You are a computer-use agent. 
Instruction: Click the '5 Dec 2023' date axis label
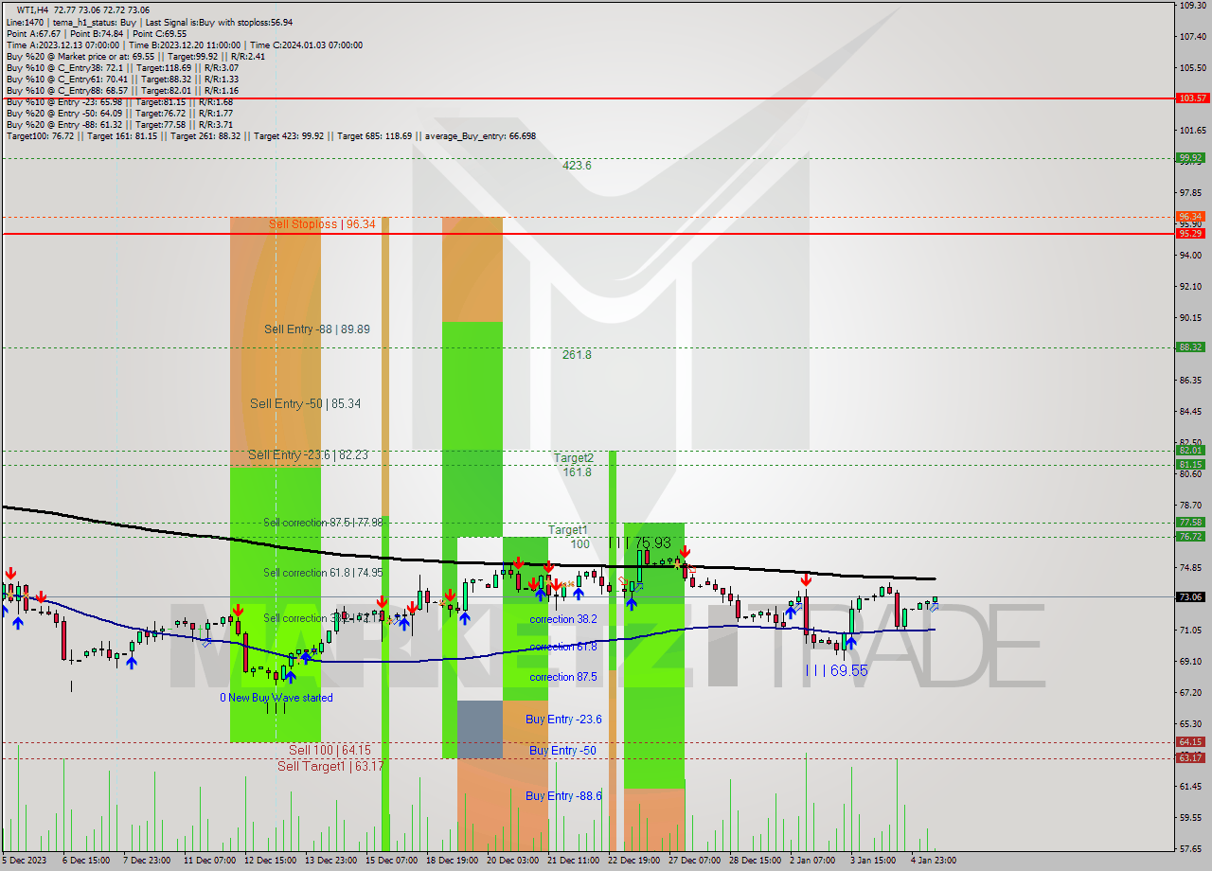[26, 860]
